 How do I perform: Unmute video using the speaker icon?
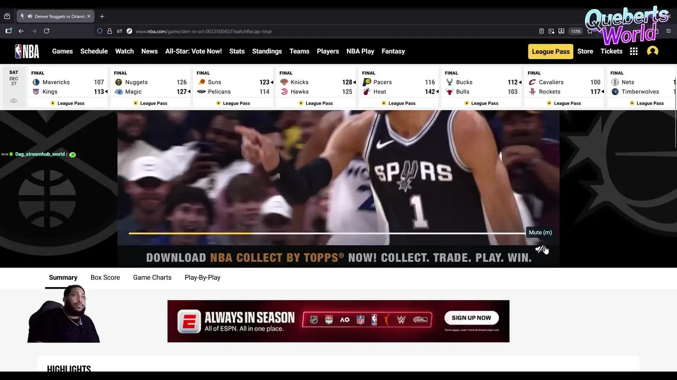coord(540,249)
